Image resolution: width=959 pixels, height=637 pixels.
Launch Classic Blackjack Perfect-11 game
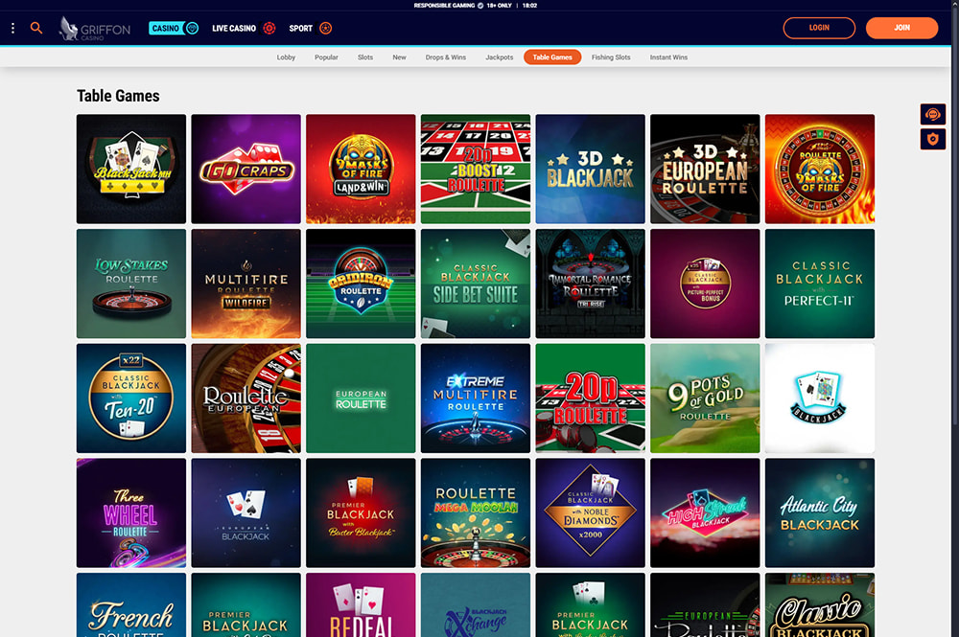pyautogui.click(x=820, y=284)
